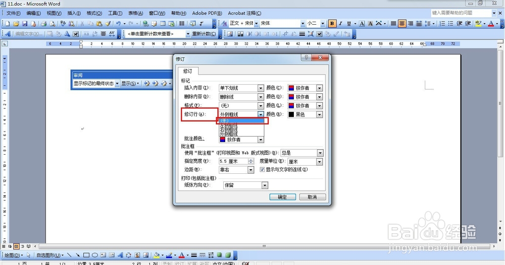Insert picture icon in Picture toolbar
Viewport: 505px width, 265px height.
tap(230, 34)
